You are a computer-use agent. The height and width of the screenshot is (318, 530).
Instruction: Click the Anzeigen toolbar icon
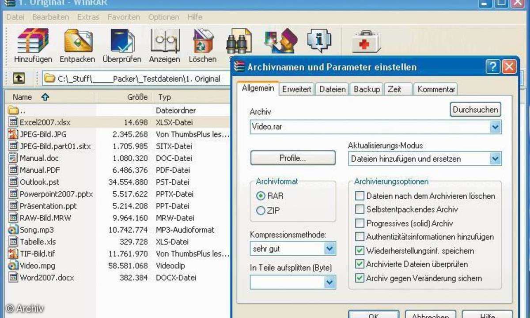coord(165,40)
